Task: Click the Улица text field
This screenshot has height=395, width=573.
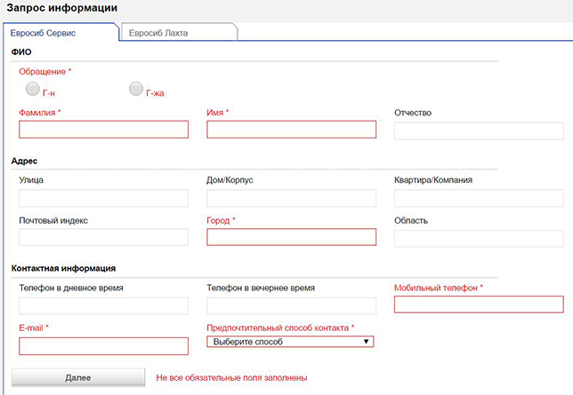Action: pyautogui.click(x=104, y=198)
